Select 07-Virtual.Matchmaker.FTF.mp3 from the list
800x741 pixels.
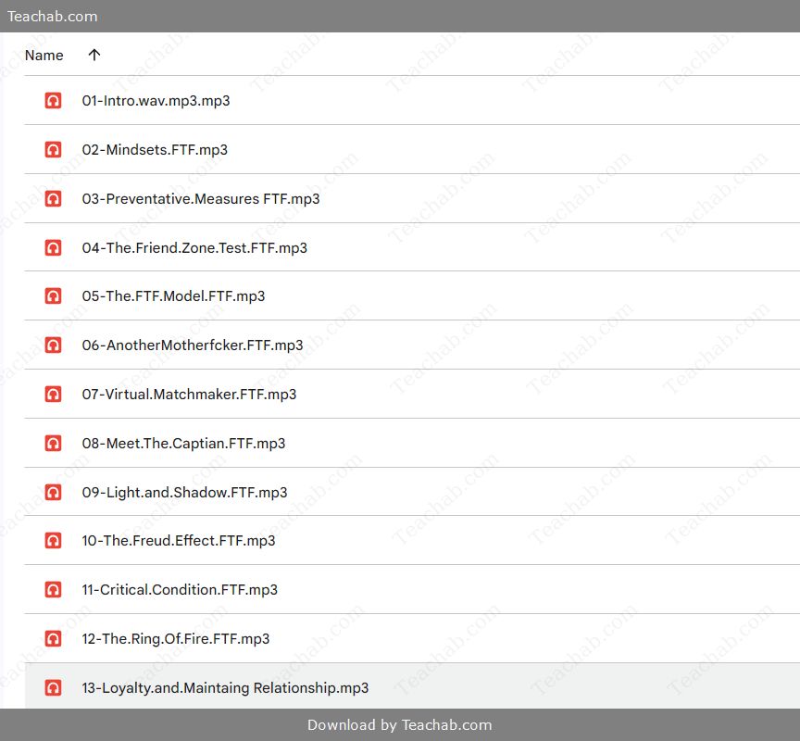(x=189, y=394)
